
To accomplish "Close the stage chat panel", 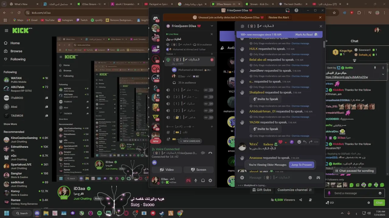I will click(x=321, y=26).
